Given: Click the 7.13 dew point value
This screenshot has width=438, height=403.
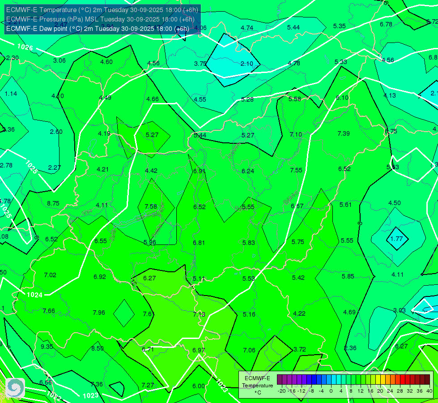Looking at the screenshot, I should [x=199, y=314].
